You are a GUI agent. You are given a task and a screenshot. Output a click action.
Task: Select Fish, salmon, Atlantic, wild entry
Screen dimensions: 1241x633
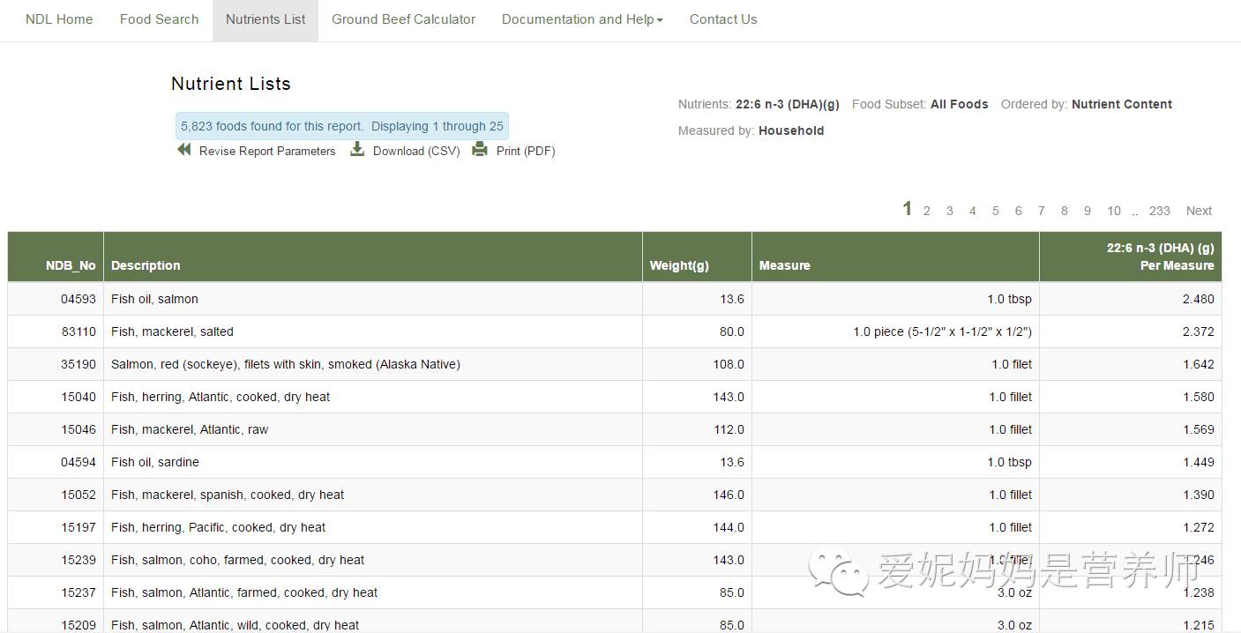(235, 624)
